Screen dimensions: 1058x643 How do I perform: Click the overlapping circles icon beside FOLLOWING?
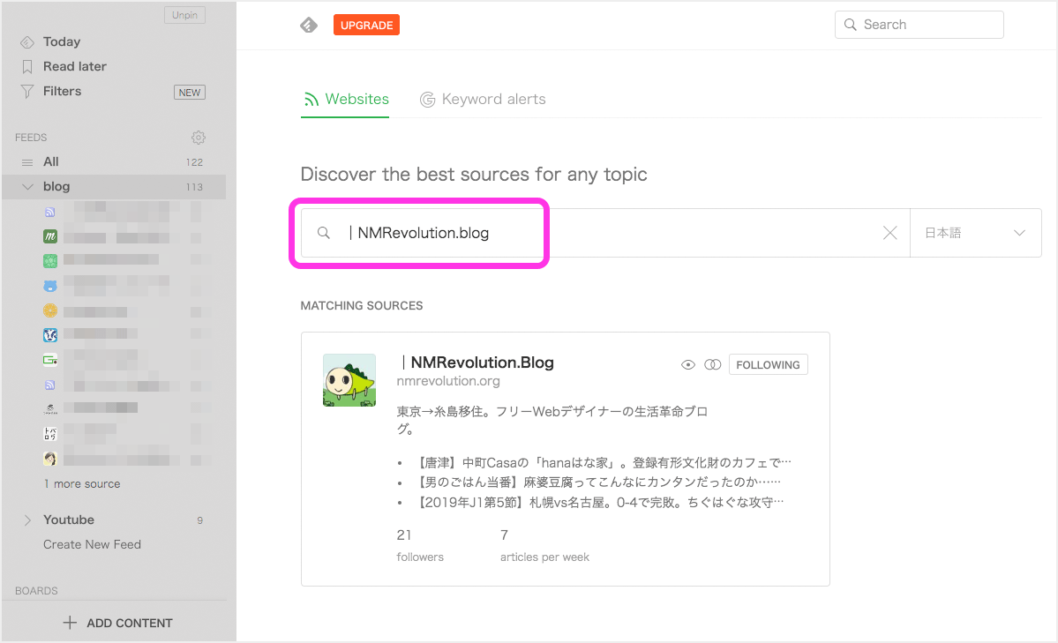712,365
